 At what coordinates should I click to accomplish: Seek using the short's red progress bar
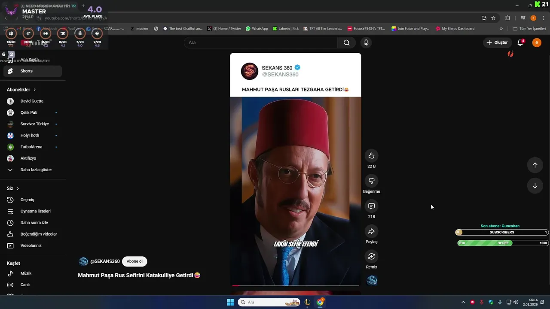295,285
